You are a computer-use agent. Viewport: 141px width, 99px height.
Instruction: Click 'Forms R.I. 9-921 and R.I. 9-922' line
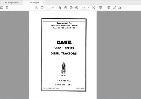[x=64, y=28]
